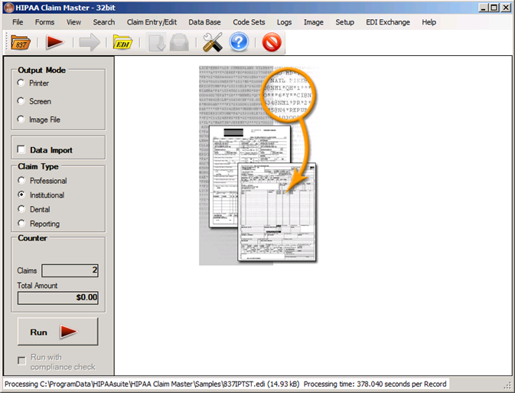Click the Total Amount field
This screenshot has height=393, width=515.
[58, 298]
